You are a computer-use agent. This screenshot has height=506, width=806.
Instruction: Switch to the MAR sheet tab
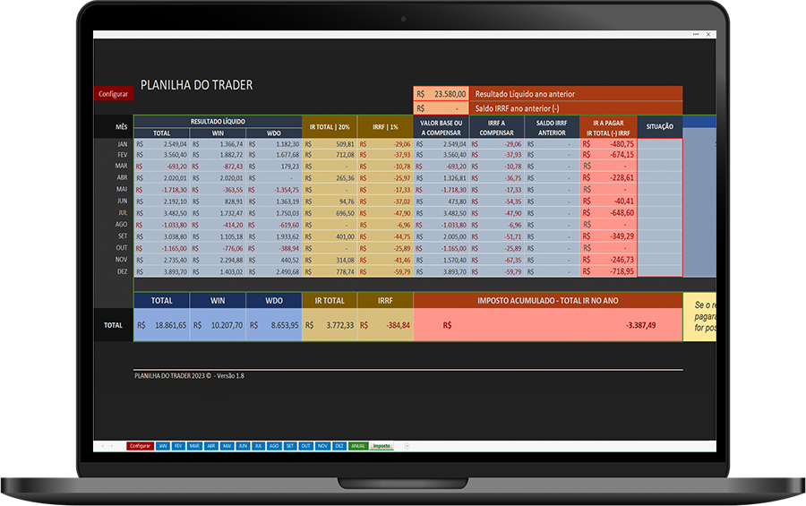[194, 445]
